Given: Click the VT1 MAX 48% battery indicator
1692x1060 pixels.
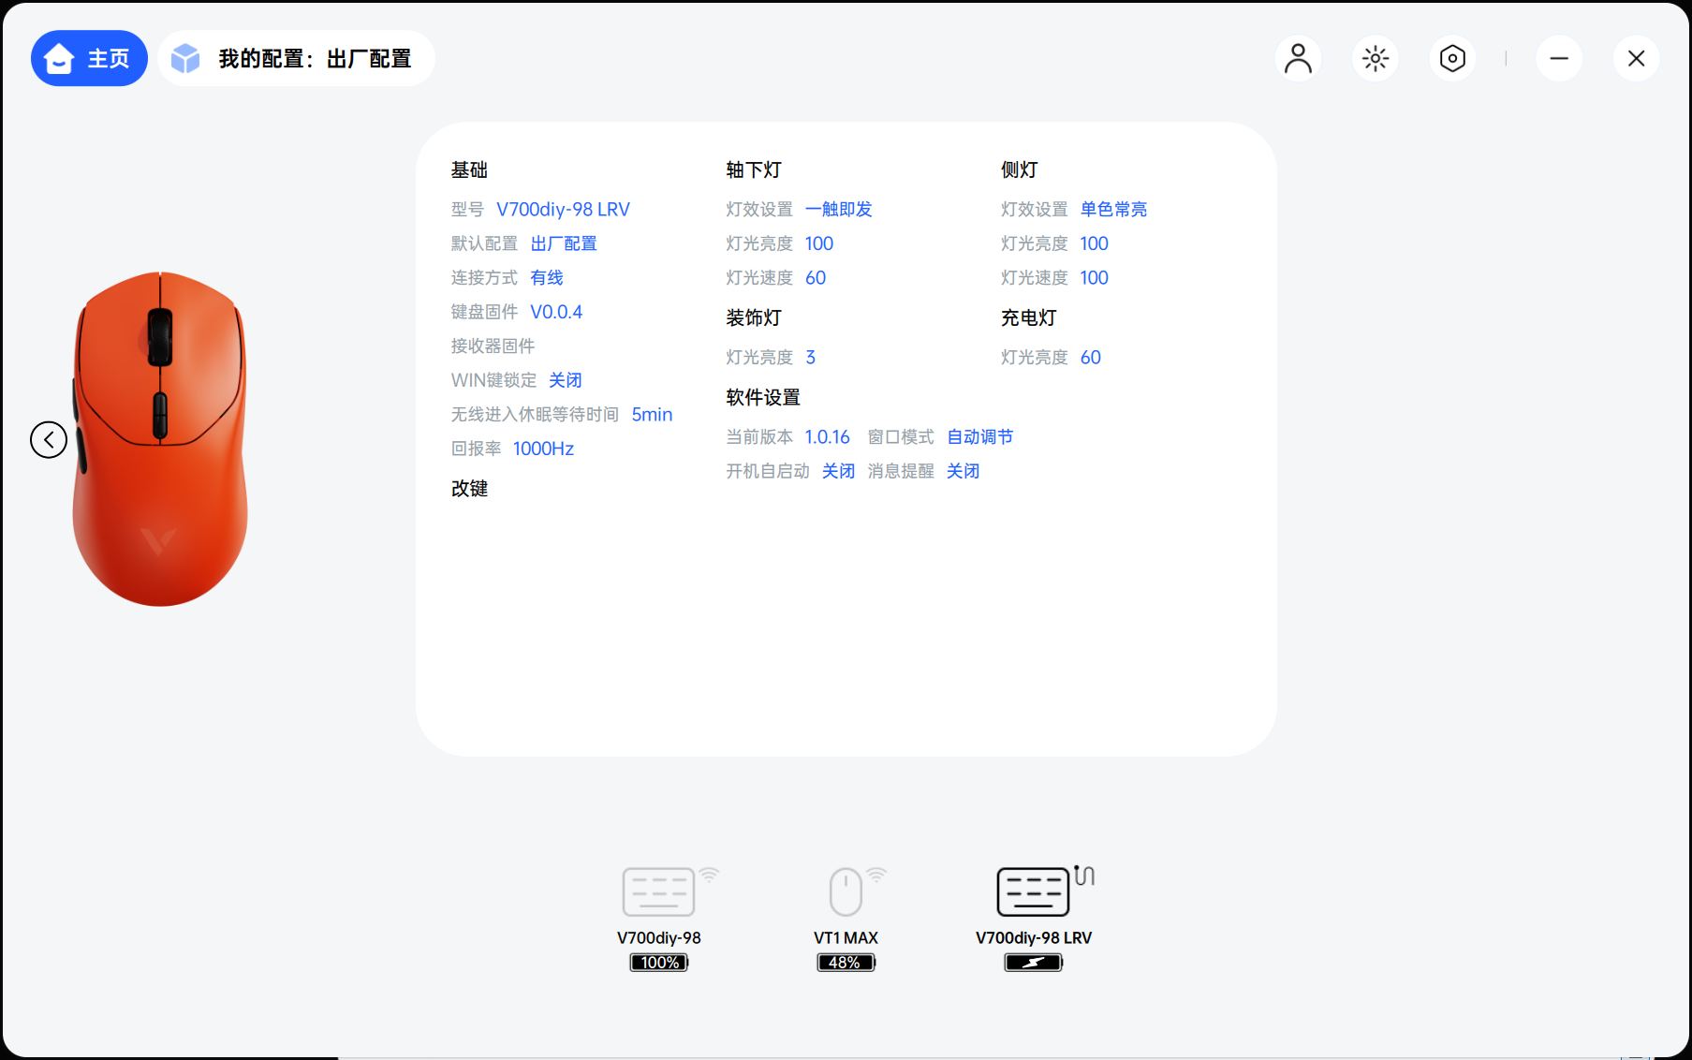Looking at the screenshot, I should 846,963.
